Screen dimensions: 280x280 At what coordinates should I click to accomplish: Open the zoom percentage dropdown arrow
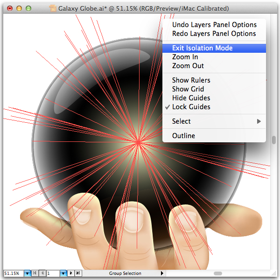point(28,273)
